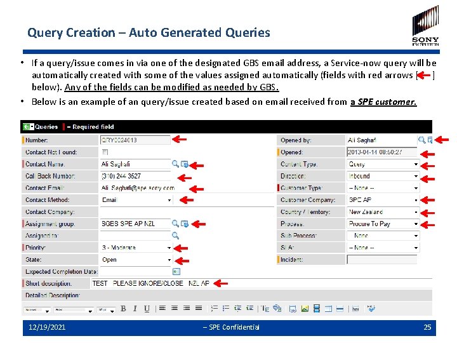Viewport: 457px width, 343px height.
Task: Click the empty Incident field
Action: point(382,260)
